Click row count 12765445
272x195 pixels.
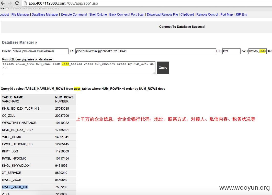[x=62, y=144]
